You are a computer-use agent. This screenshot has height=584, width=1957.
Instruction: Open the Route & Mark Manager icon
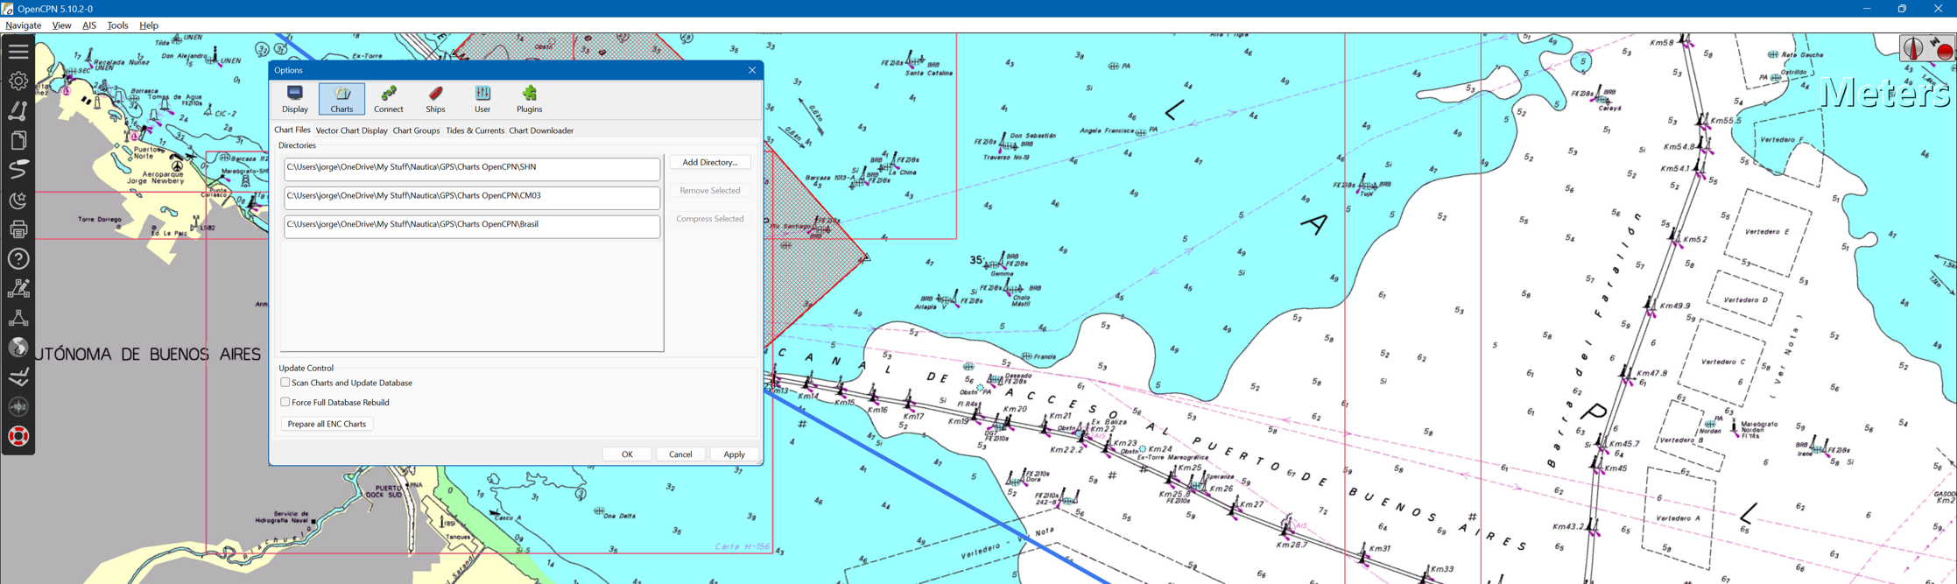(x=18, y=140)
